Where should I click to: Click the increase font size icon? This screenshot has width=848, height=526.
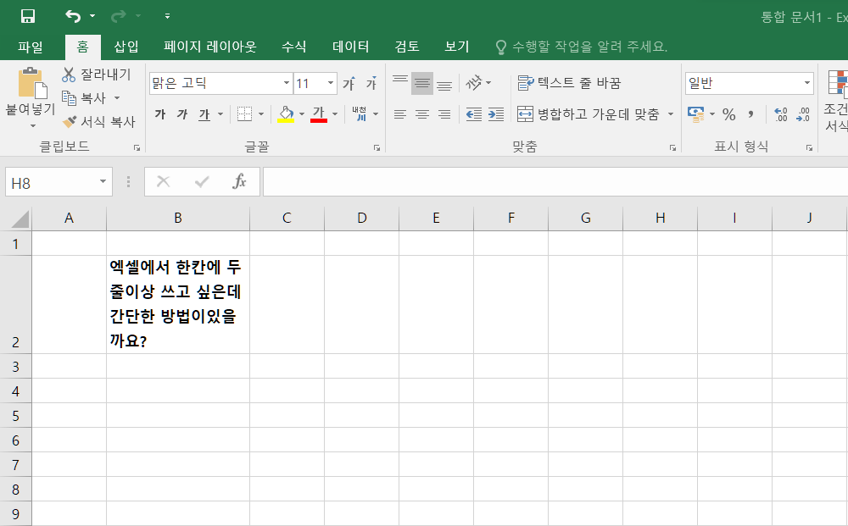[x=349, y=83]
